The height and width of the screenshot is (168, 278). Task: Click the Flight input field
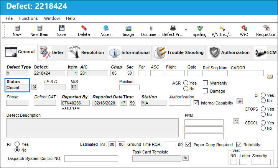pyautogui.click(x=175, y=73)
